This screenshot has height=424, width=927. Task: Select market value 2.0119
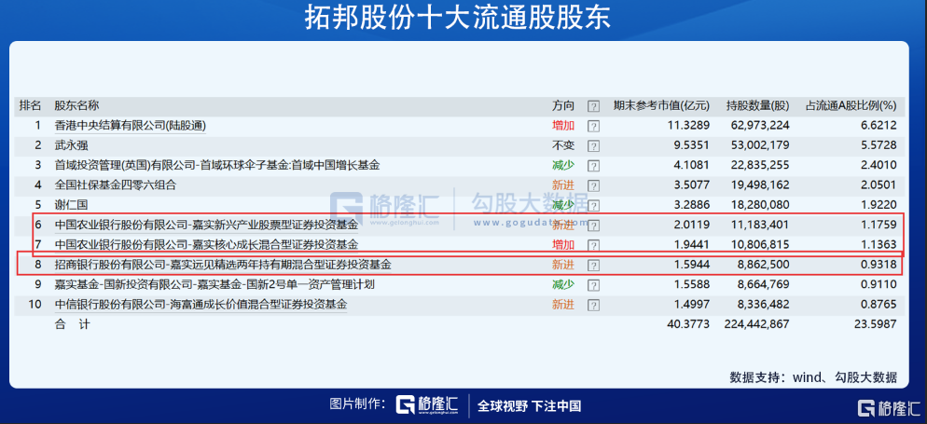pyautogui.click(x=692, y=225)
